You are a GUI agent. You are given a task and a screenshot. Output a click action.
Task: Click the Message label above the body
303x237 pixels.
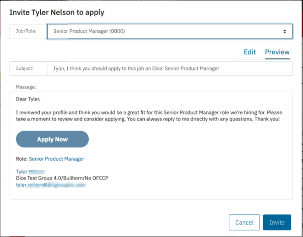tap(26, 87)
